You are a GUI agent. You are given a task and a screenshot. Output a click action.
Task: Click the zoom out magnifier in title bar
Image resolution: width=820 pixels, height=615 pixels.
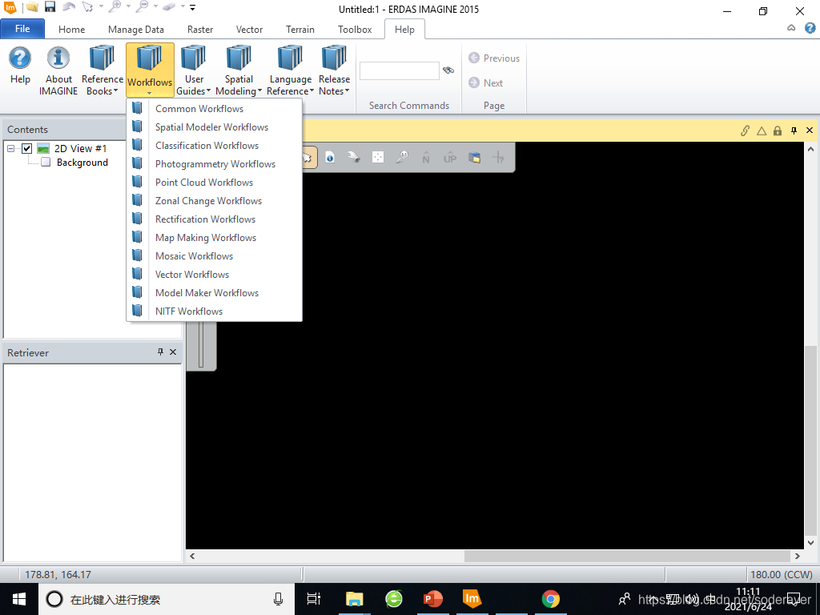pyautogui.click(x=142, y=6)
